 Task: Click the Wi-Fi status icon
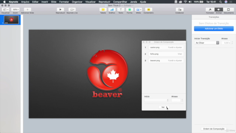point(185,2)
